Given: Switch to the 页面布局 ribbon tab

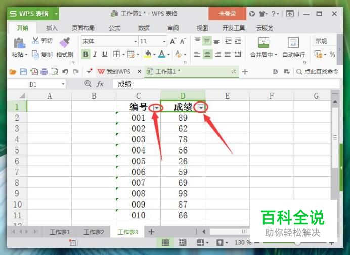Looking at the screenshot, I should [83, 28].
